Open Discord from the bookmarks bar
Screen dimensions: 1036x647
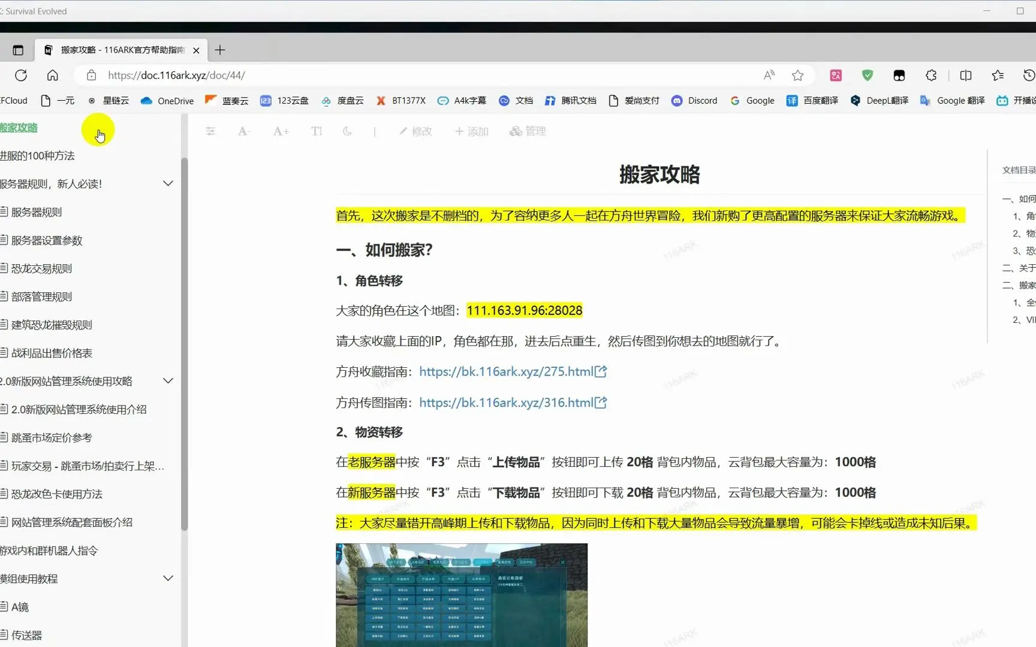click(694, 101)
